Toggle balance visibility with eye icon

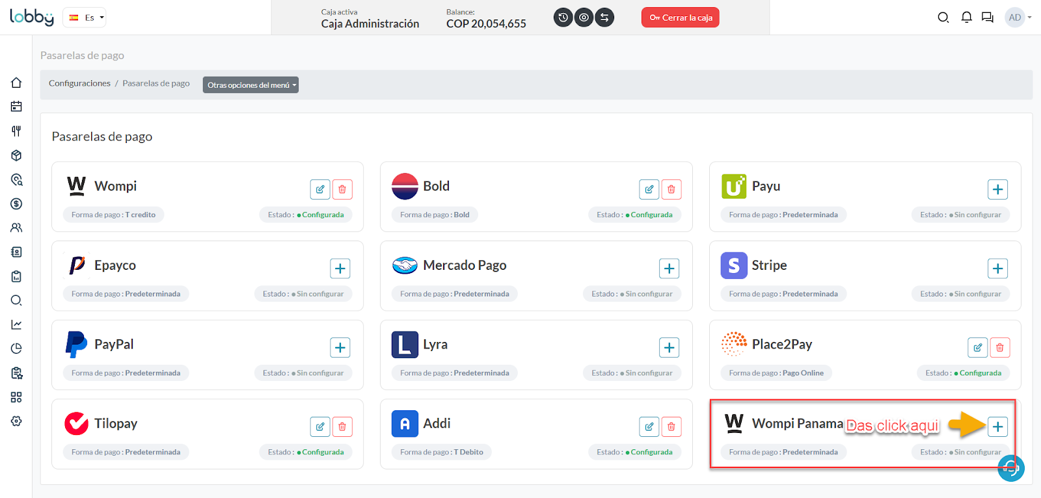584,18
